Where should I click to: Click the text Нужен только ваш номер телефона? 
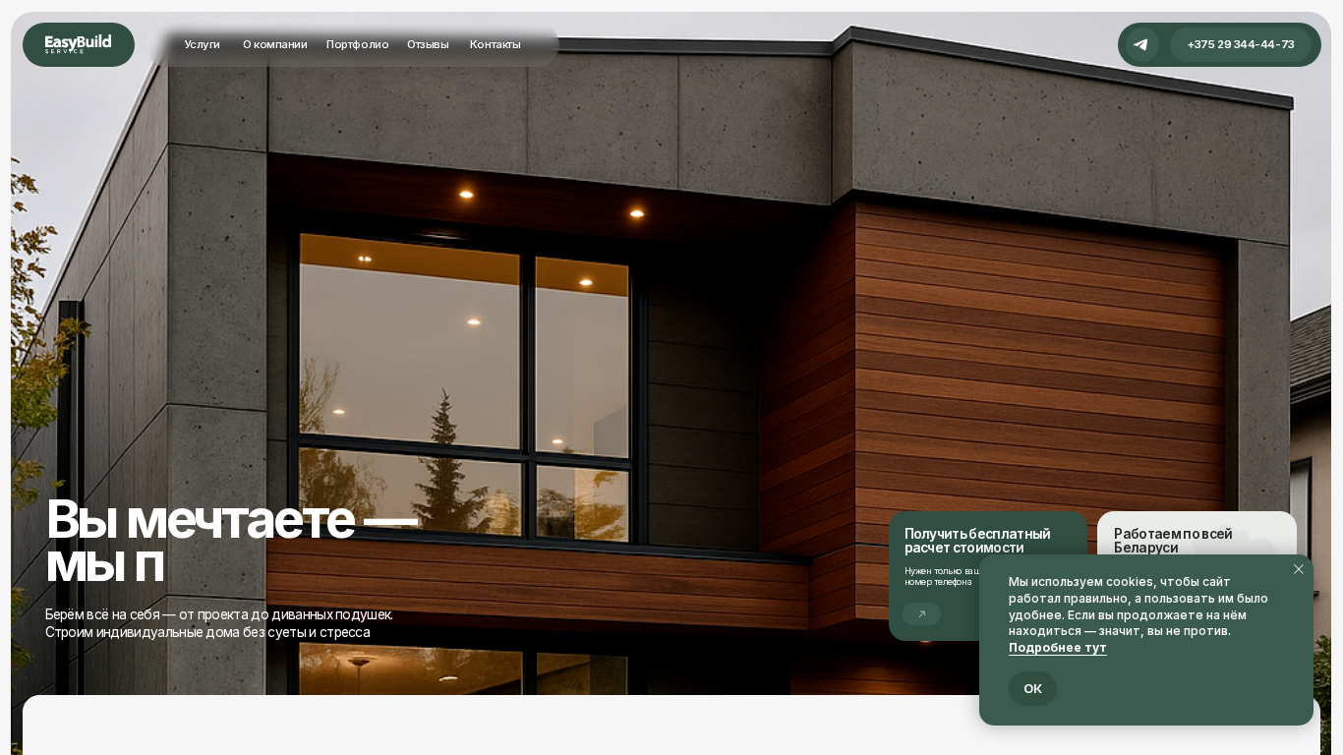click(x=942, y=576)
